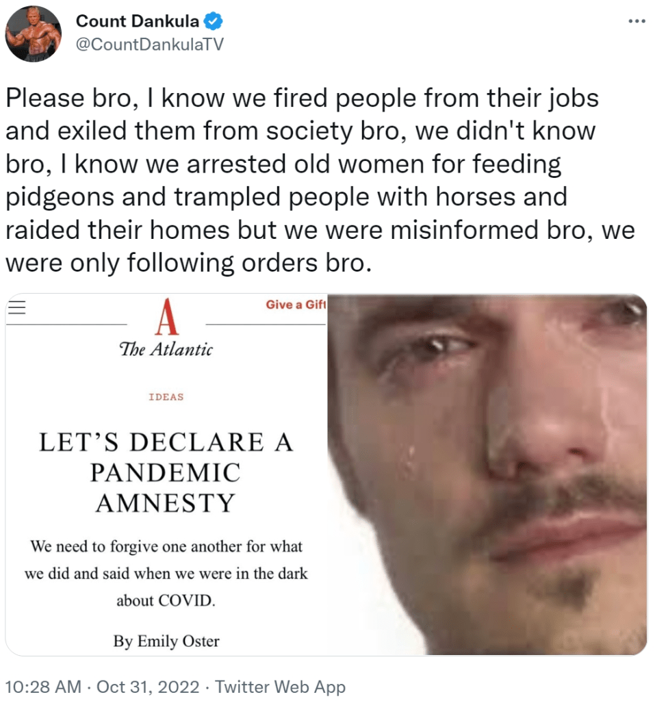Open the crying man meme image
Screen dimensions: 655x701
coord(487,475)
